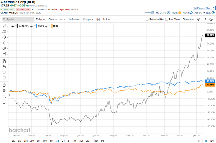Click the 82.12% ALB price label
The image size is (216, 143).
pos(210,35)
